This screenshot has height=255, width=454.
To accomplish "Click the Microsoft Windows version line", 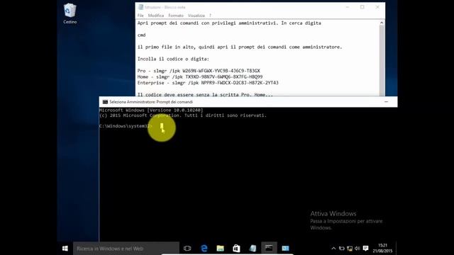I will pyautogui.click(x=151, y=110).
